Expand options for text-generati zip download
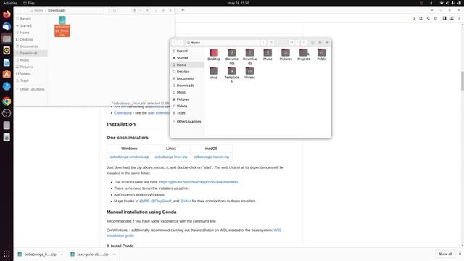 pos(115,254)
